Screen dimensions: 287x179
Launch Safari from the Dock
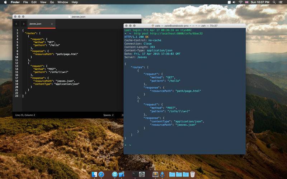pyautogui.click(x=101, y=174)
